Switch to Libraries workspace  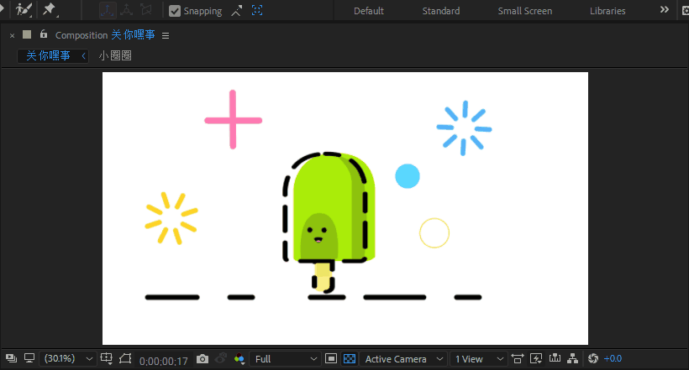[x=607, y=11]
